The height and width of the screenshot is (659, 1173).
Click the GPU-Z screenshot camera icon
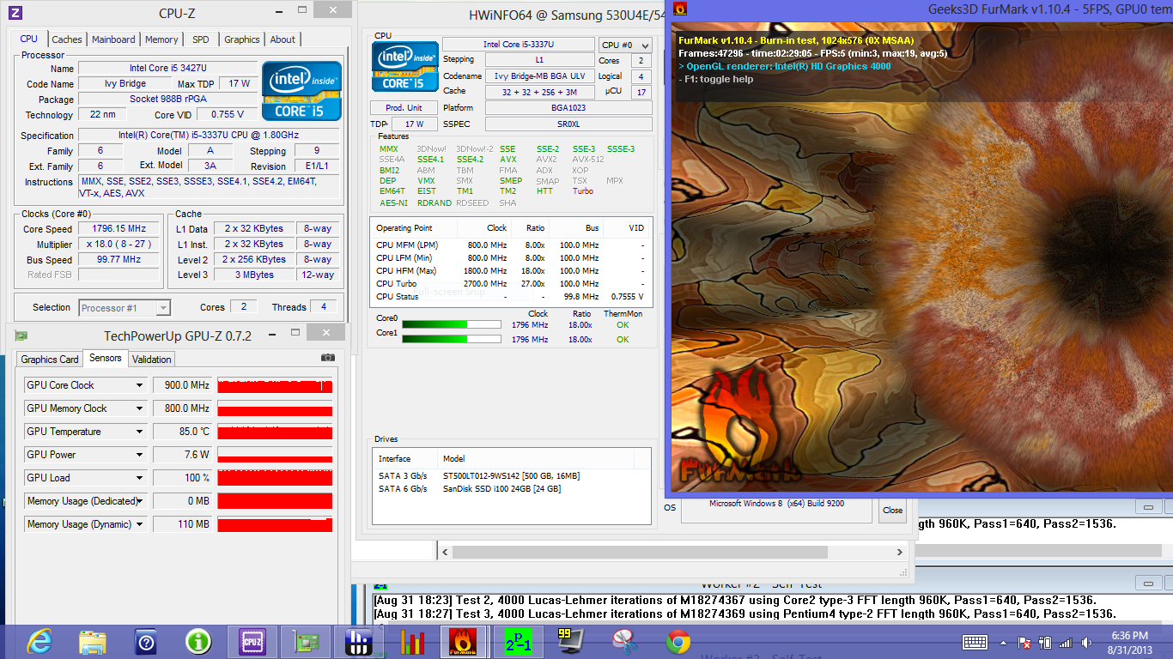[x=328, y=357]
